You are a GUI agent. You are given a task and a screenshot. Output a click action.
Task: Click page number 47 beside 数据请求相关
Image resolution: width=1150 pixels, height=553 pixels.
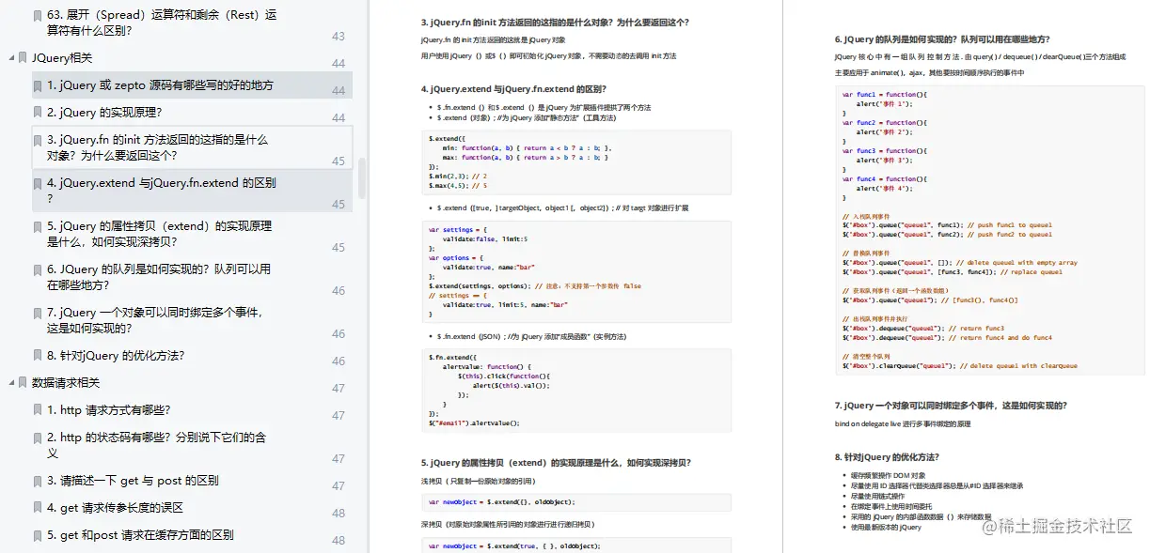(x=339, y=388)
